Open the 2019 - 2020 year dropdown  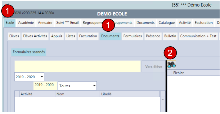pyautogui.click(x=29, y=77)
